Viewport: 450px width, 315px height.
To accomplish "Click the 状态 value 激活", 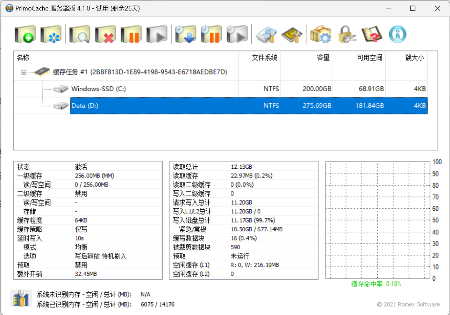I will click(81, 167).
